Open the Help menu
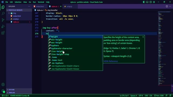Image resolution: width=173 pixels, height=97 pixels. pos(48,2)
